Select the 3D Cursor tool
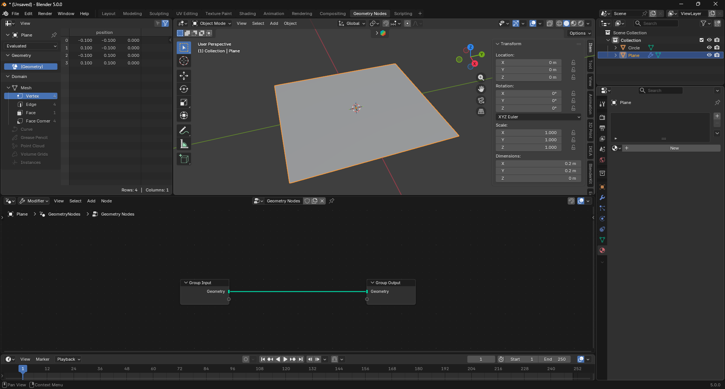The height and width of the screenshot is (389, 725). pos(184,61)
